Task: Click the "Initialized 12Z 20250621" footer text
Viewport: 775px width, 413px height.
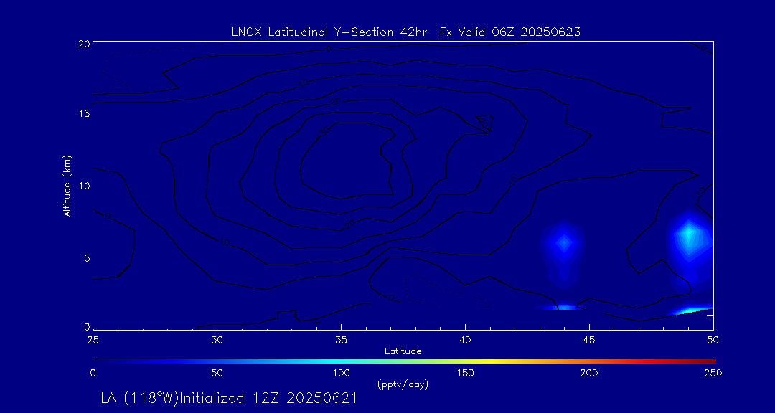Action: [x=268, y=398]
